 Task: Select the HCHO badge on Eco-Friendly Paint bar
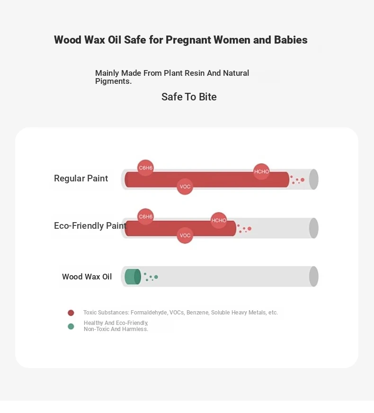(219, 220)
